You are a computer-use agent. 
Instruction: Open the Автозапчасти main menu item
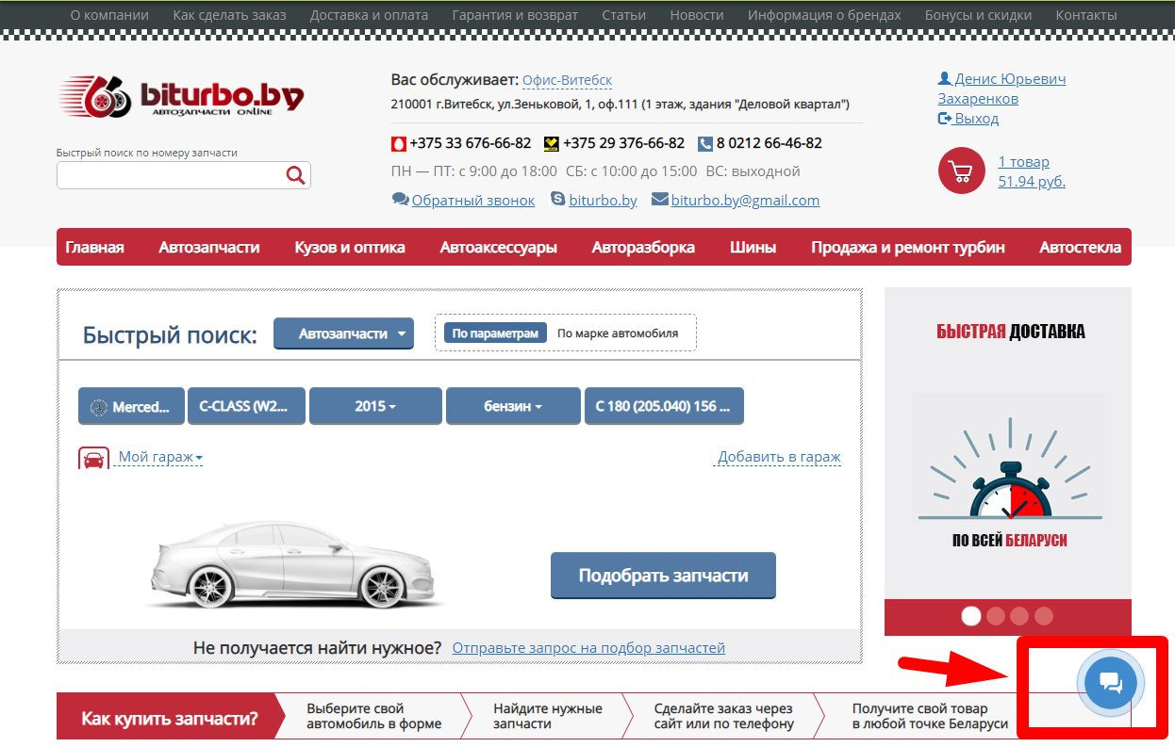[x=209, y=248]
